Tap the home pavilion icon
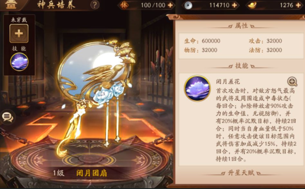The width and height of the screenshot is (305, 189). tap(11, 4)
